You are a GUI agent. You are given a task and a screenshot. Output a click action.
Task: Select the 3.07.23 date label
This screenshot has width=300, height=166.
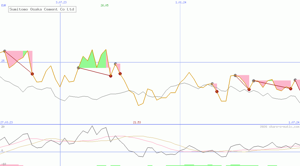61,2
